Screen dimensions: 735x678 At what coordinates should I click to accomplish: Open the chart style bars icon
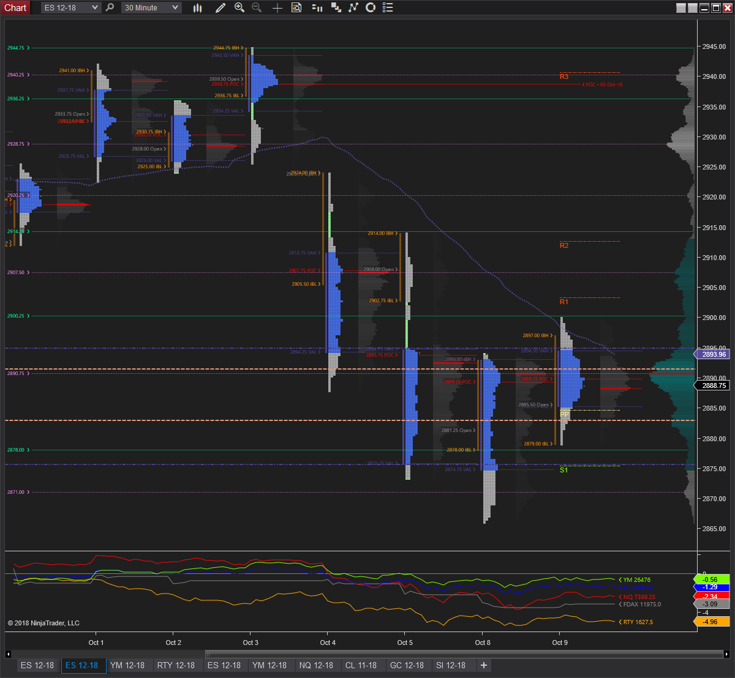click(x=197, y=8)
